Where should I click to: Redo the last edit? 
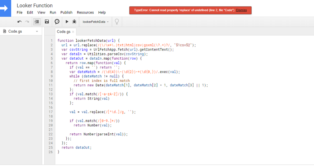click(x=27, y=22)
